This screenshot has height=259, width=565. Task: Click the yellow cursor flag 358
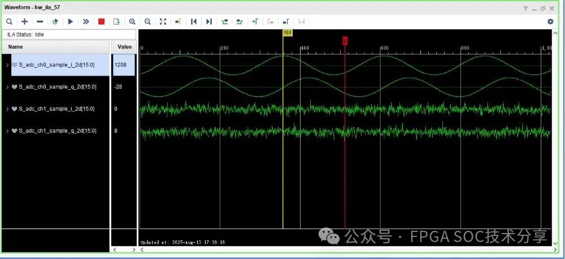point(287,33)
